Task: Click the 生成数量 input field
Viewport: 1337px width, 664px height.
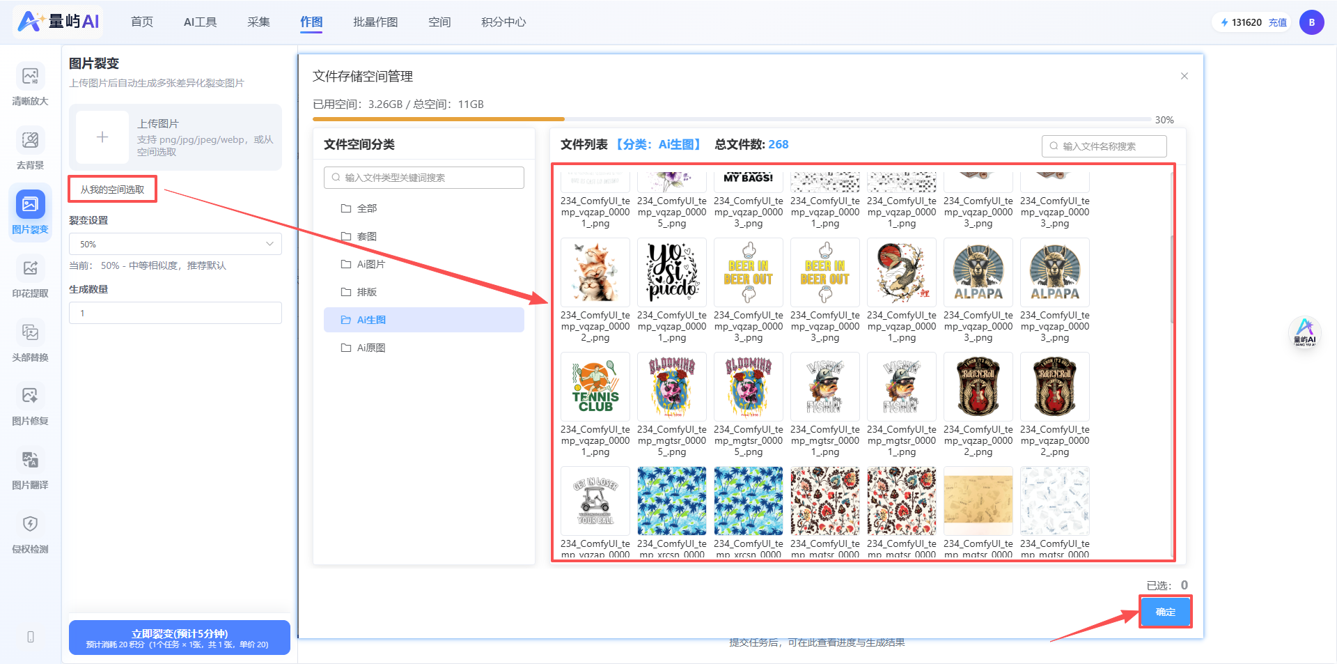Action: point(175,313)
